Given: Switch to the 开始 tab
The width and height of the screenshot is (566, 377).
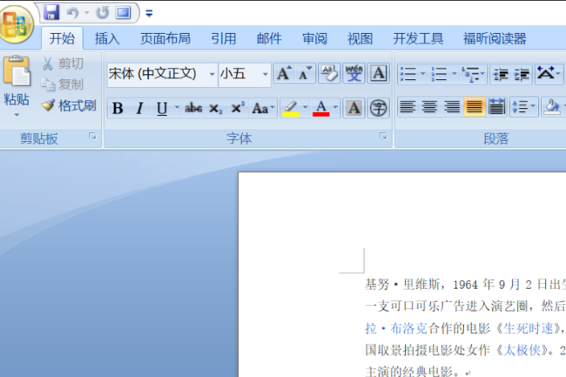Looking at the screenshot, I should tap(62, 38).
